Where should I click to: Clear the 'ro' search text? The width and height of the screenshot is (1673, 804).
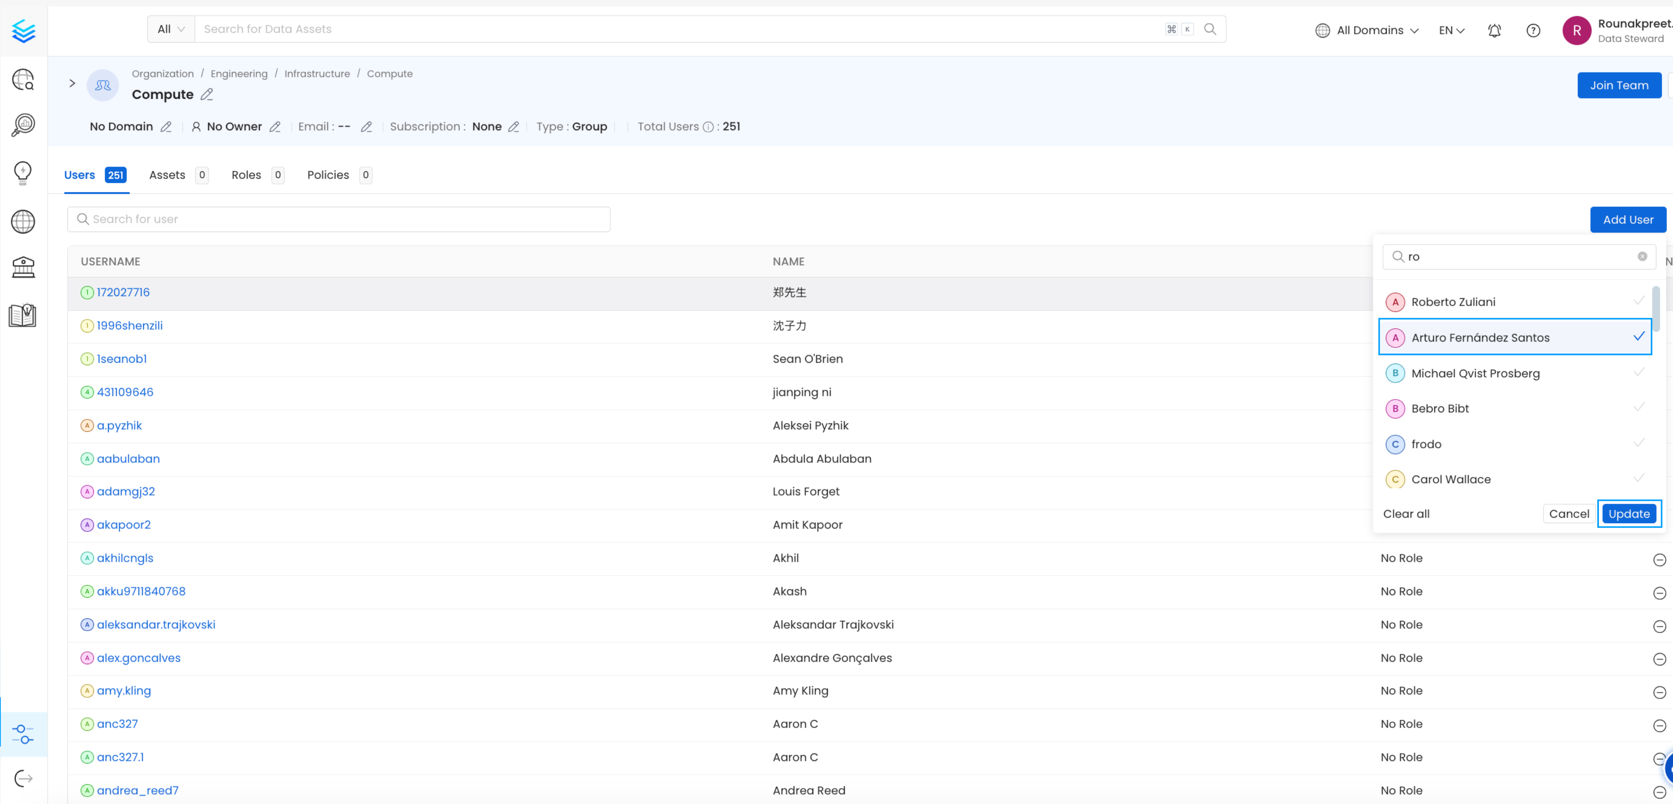point(1642,256)
